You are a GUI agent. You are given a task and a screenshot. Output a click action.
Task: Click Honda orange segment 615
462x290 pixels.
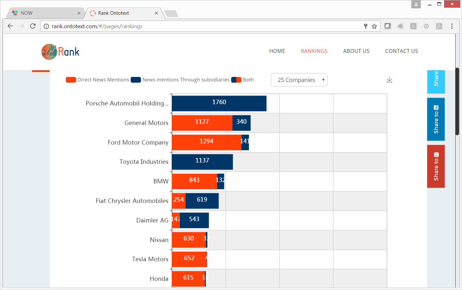click(188, 279)
